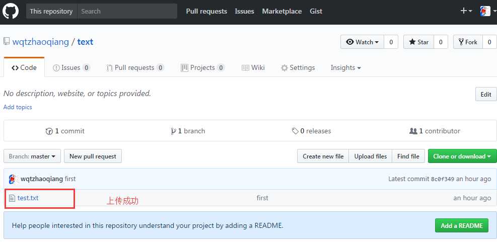Click the Add a README button
The height and width of the screenshot is (246, 497).
(461, 225)
